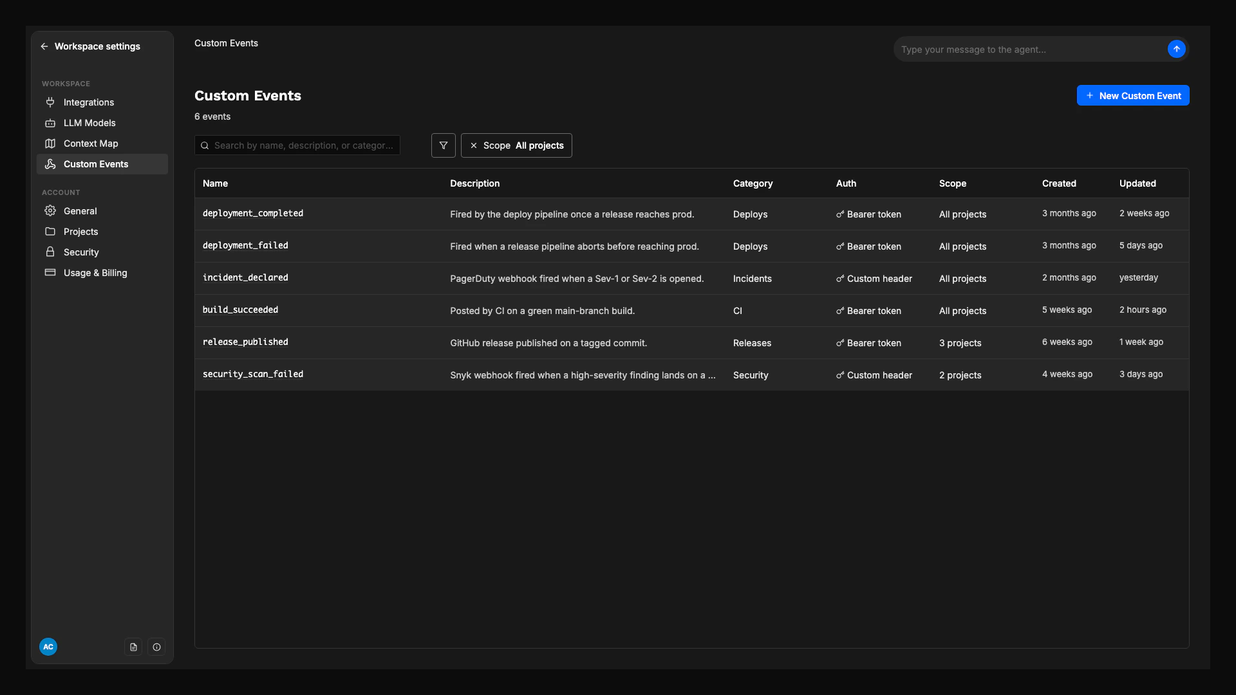Click the search magnifier icon

tap(205, 145)
